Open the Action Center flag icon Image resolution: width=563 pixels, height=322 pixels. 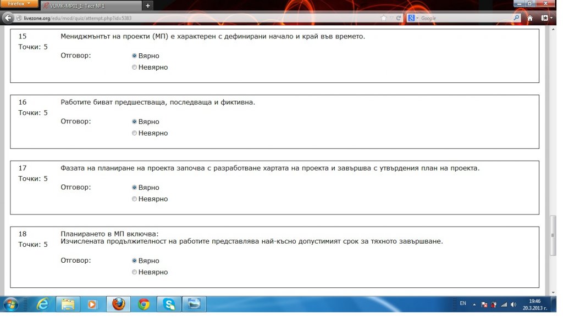pyautogui.click(x=484, y=305)
